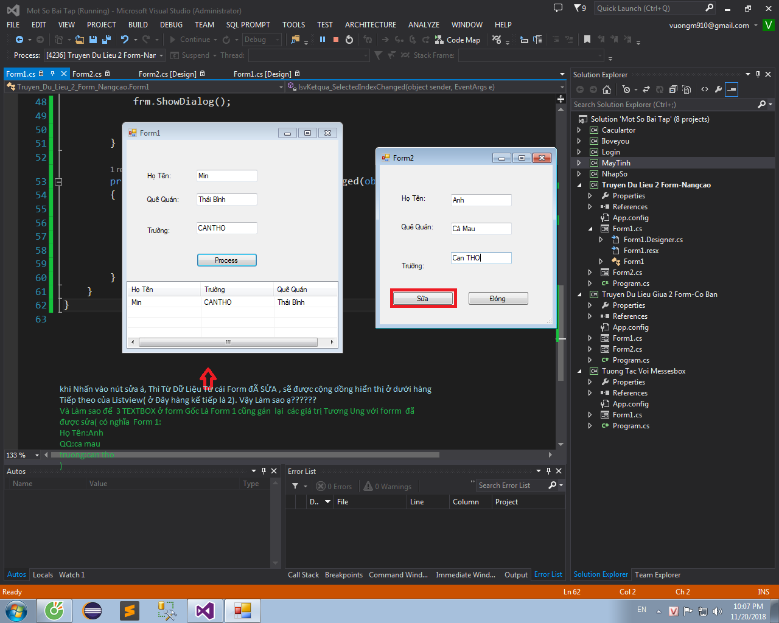Viewport: 779px width, 623px height.
Task: Click the Restart debugging icon
Action: coord(349,40)
